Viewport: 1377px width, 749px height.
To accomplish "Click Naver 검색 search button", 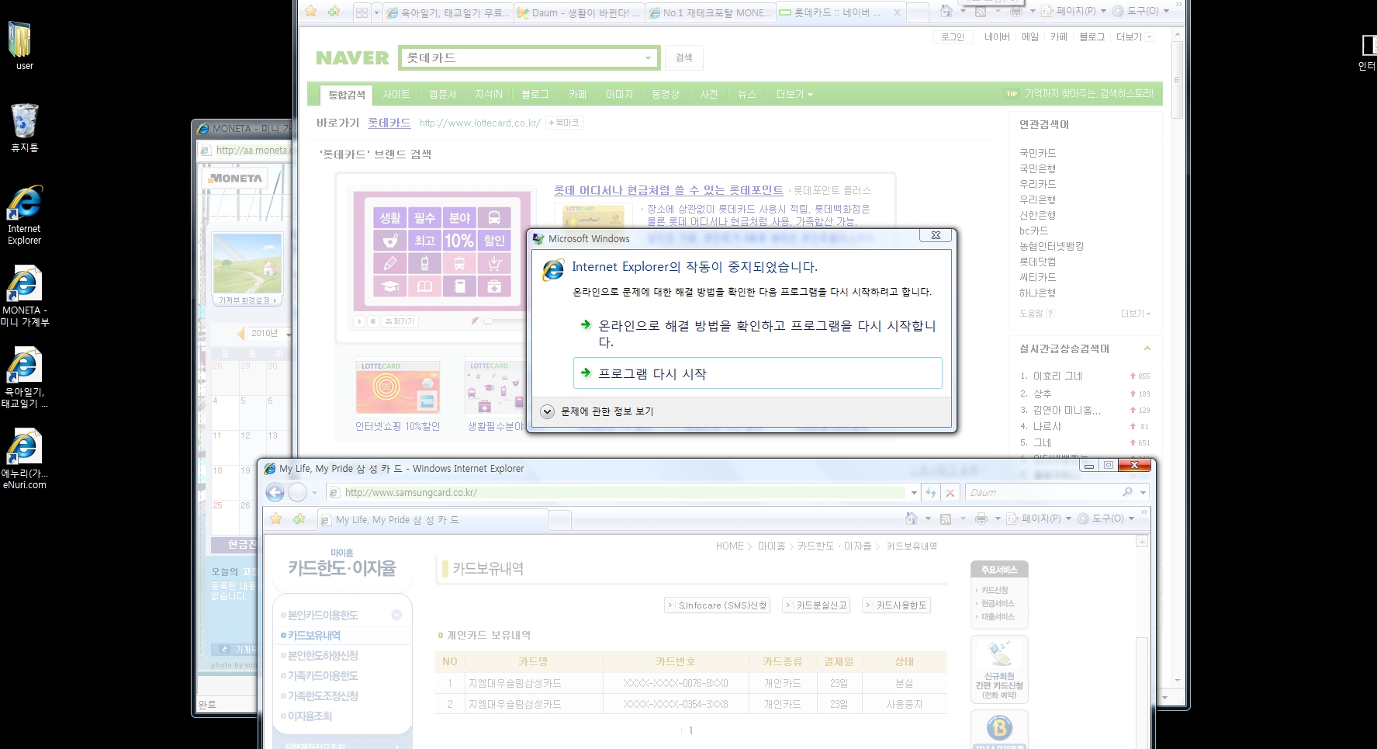I will [683, 57].
